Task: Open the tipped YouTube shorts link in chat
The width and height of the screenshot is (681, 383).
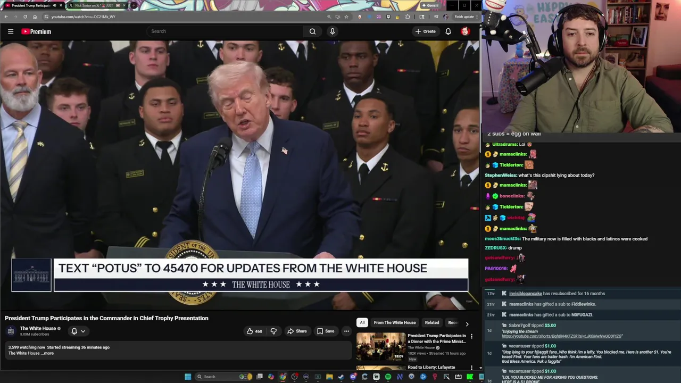Action: 562,336
